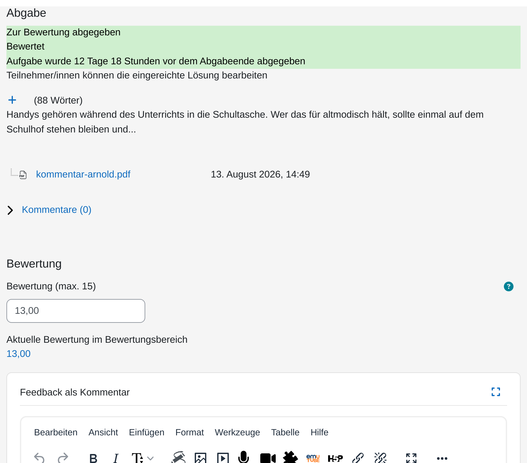Click the '(88 Wörter)' word count text

(58, 100)
